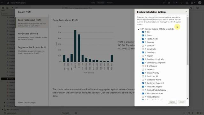Screen dimensions: 204x115
Task: Click the attribute icon next to Product Name
Action: pos(145,97)
